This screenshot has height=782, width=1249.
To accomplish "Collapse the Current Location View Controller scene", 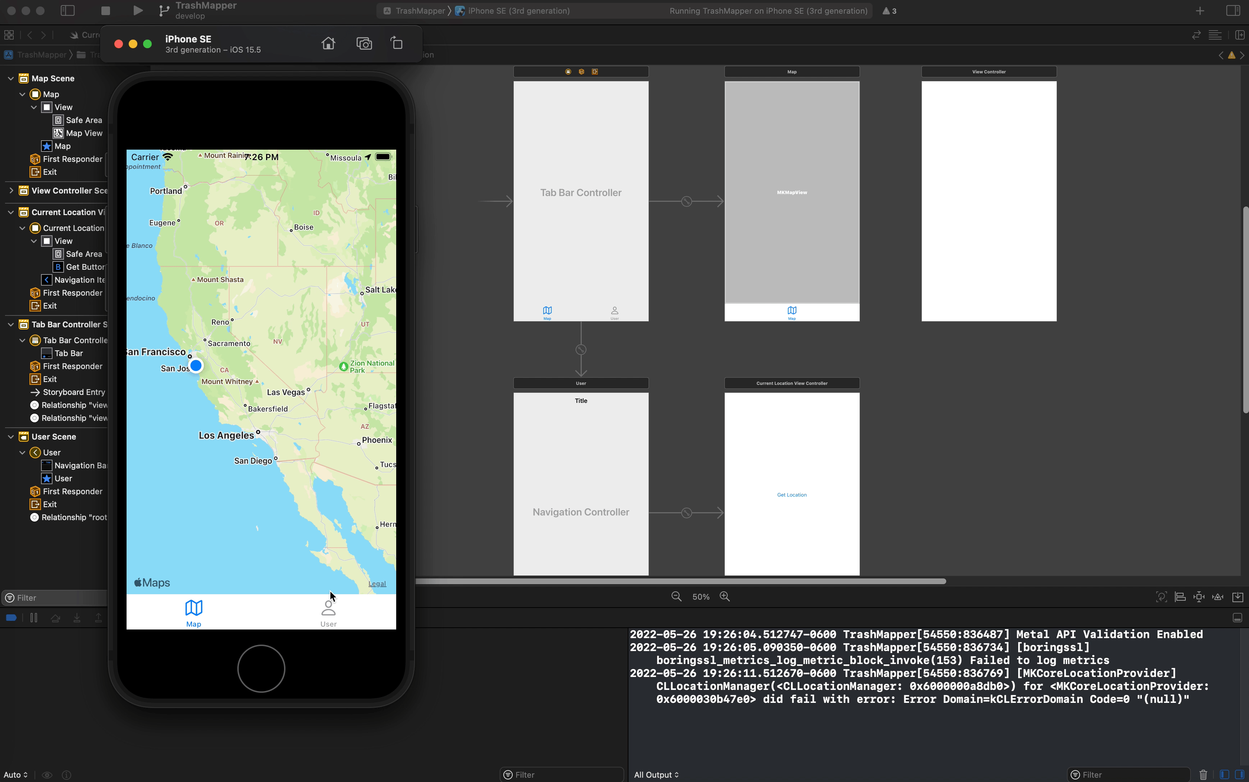I will tap(11, 212).
